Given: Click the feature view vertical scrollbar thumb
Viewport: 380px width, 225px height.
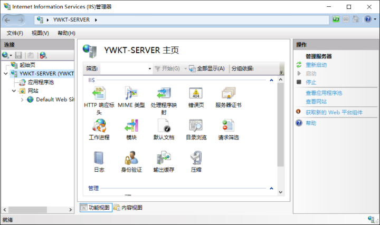Looking at the screenshot, I should tap(280, 125).
